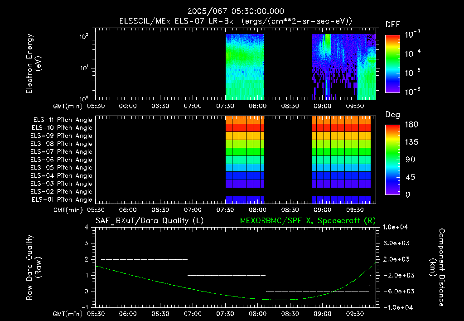Image resolution: width=464 pixels, height=321 pixels.
Task: Click the Electron Energy (eV) axis label
Action: (x=34, y=63)
